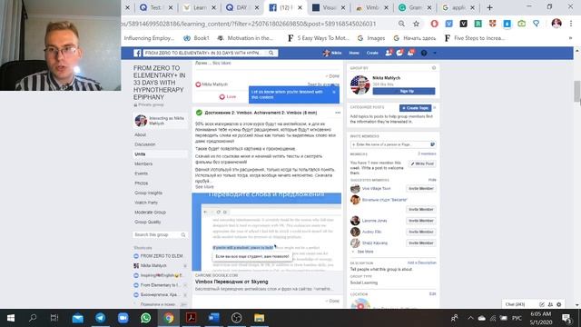Open Group Insights in sidebar
Screen dimensions: 581x327
pyautogui.click(x=148, y=193)
